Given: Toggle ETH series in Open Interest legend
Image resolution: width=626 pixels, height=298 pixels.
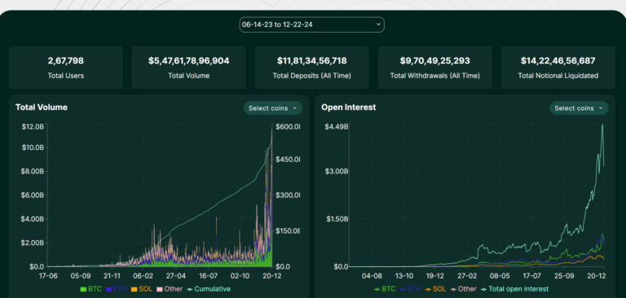Looking at the screenshot, I should (411, 289).
